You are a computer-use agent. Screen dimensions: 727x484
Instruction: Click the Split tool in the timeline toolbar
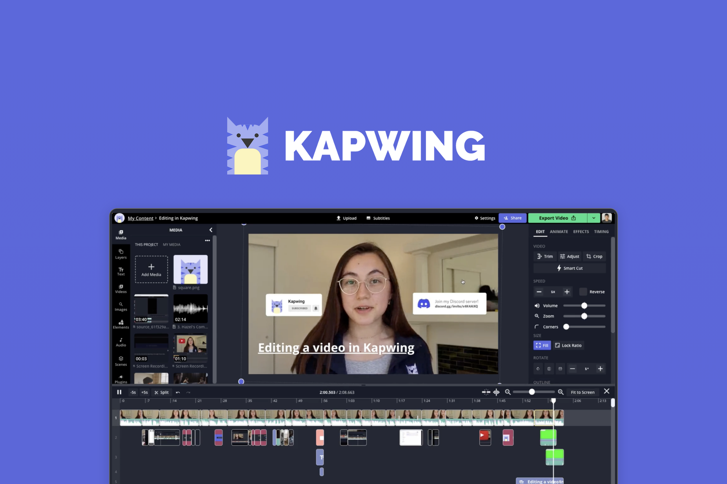pyautogui.click(x=161, y=392)
